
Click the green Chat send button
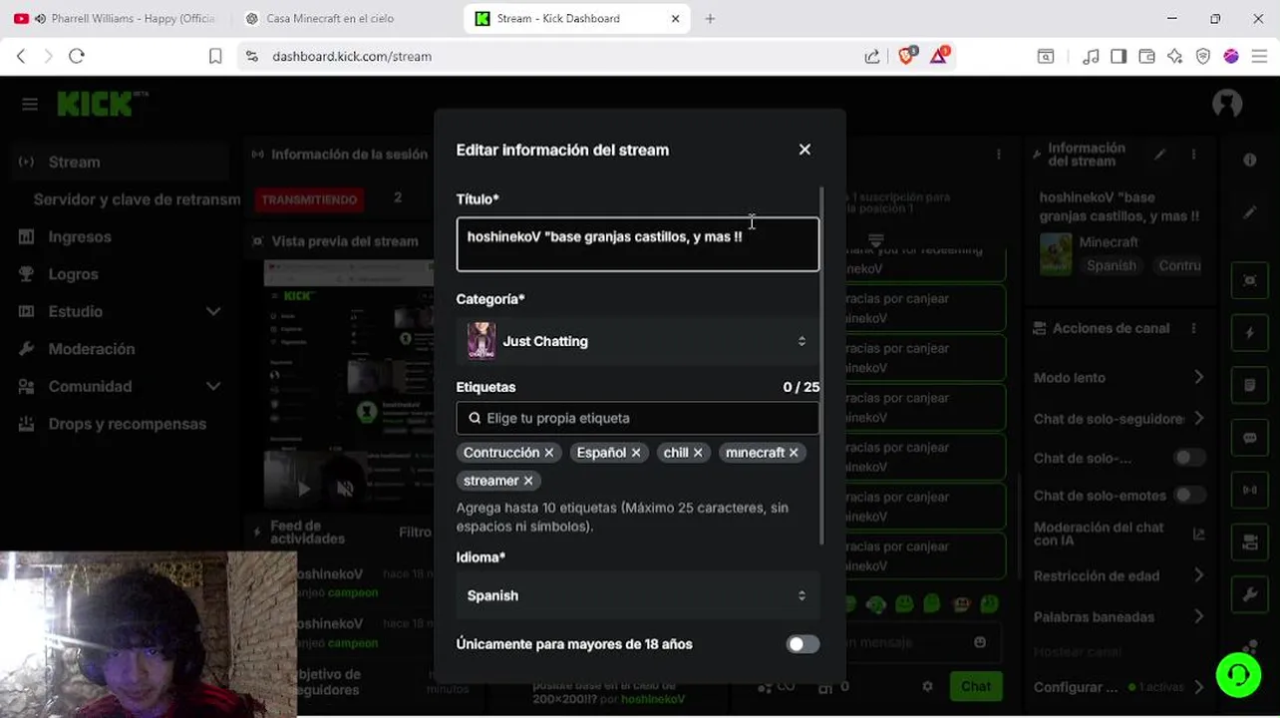976,686
